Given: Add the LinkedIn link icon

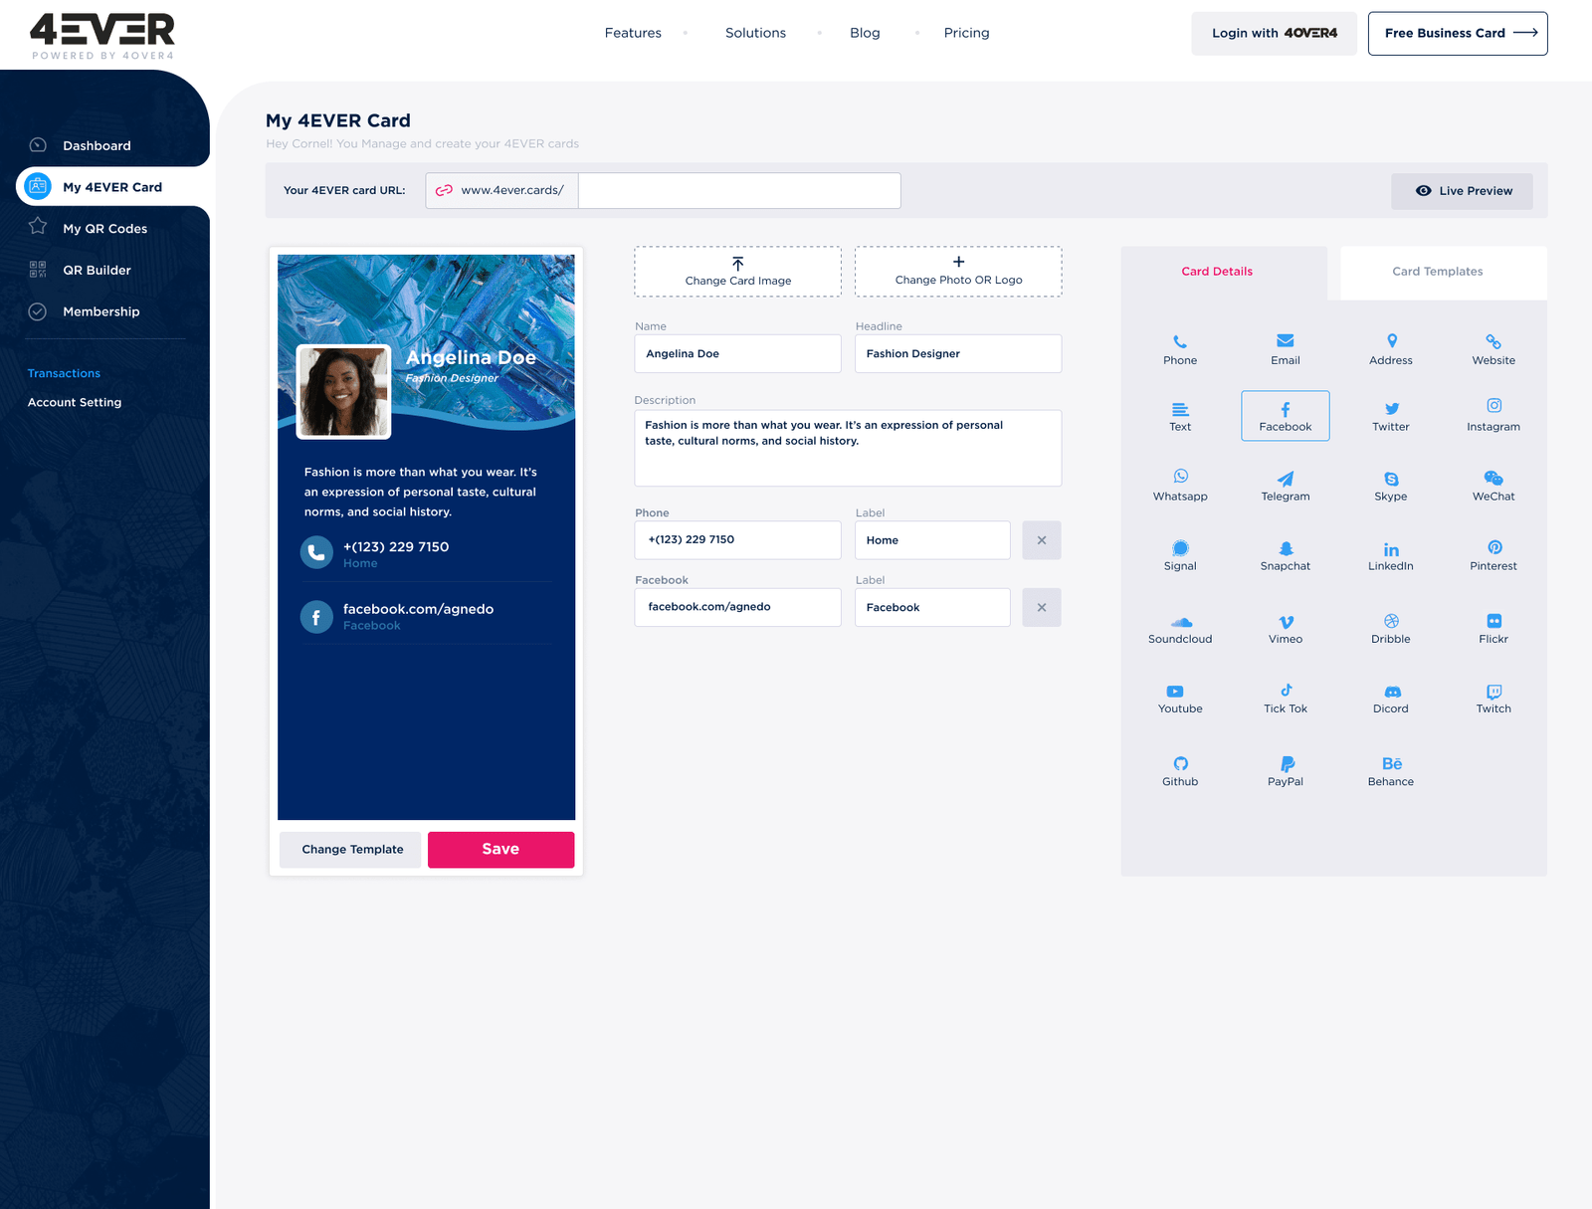Looking at the screenshot, I should [x=1390, y=555].
